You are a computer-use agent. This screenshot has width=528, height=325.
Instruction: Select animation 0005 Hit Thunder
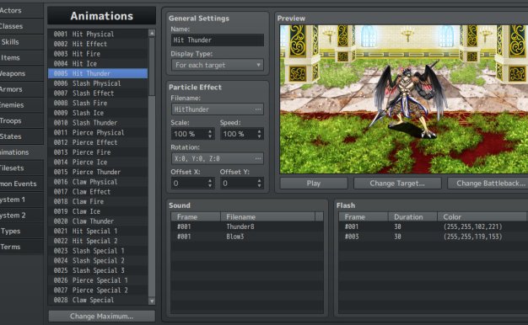click(98, 73)
